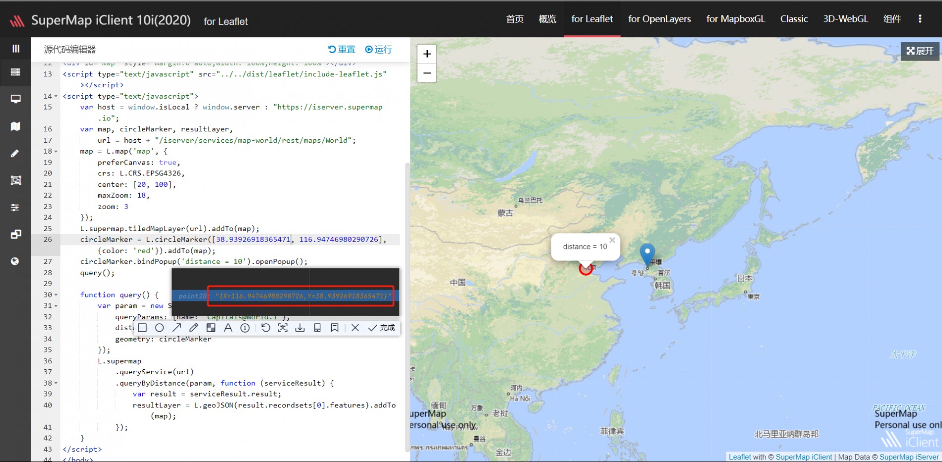
Task: Select ellipse annotation tool in screenshot toolbar
Action: click(160, 328)
